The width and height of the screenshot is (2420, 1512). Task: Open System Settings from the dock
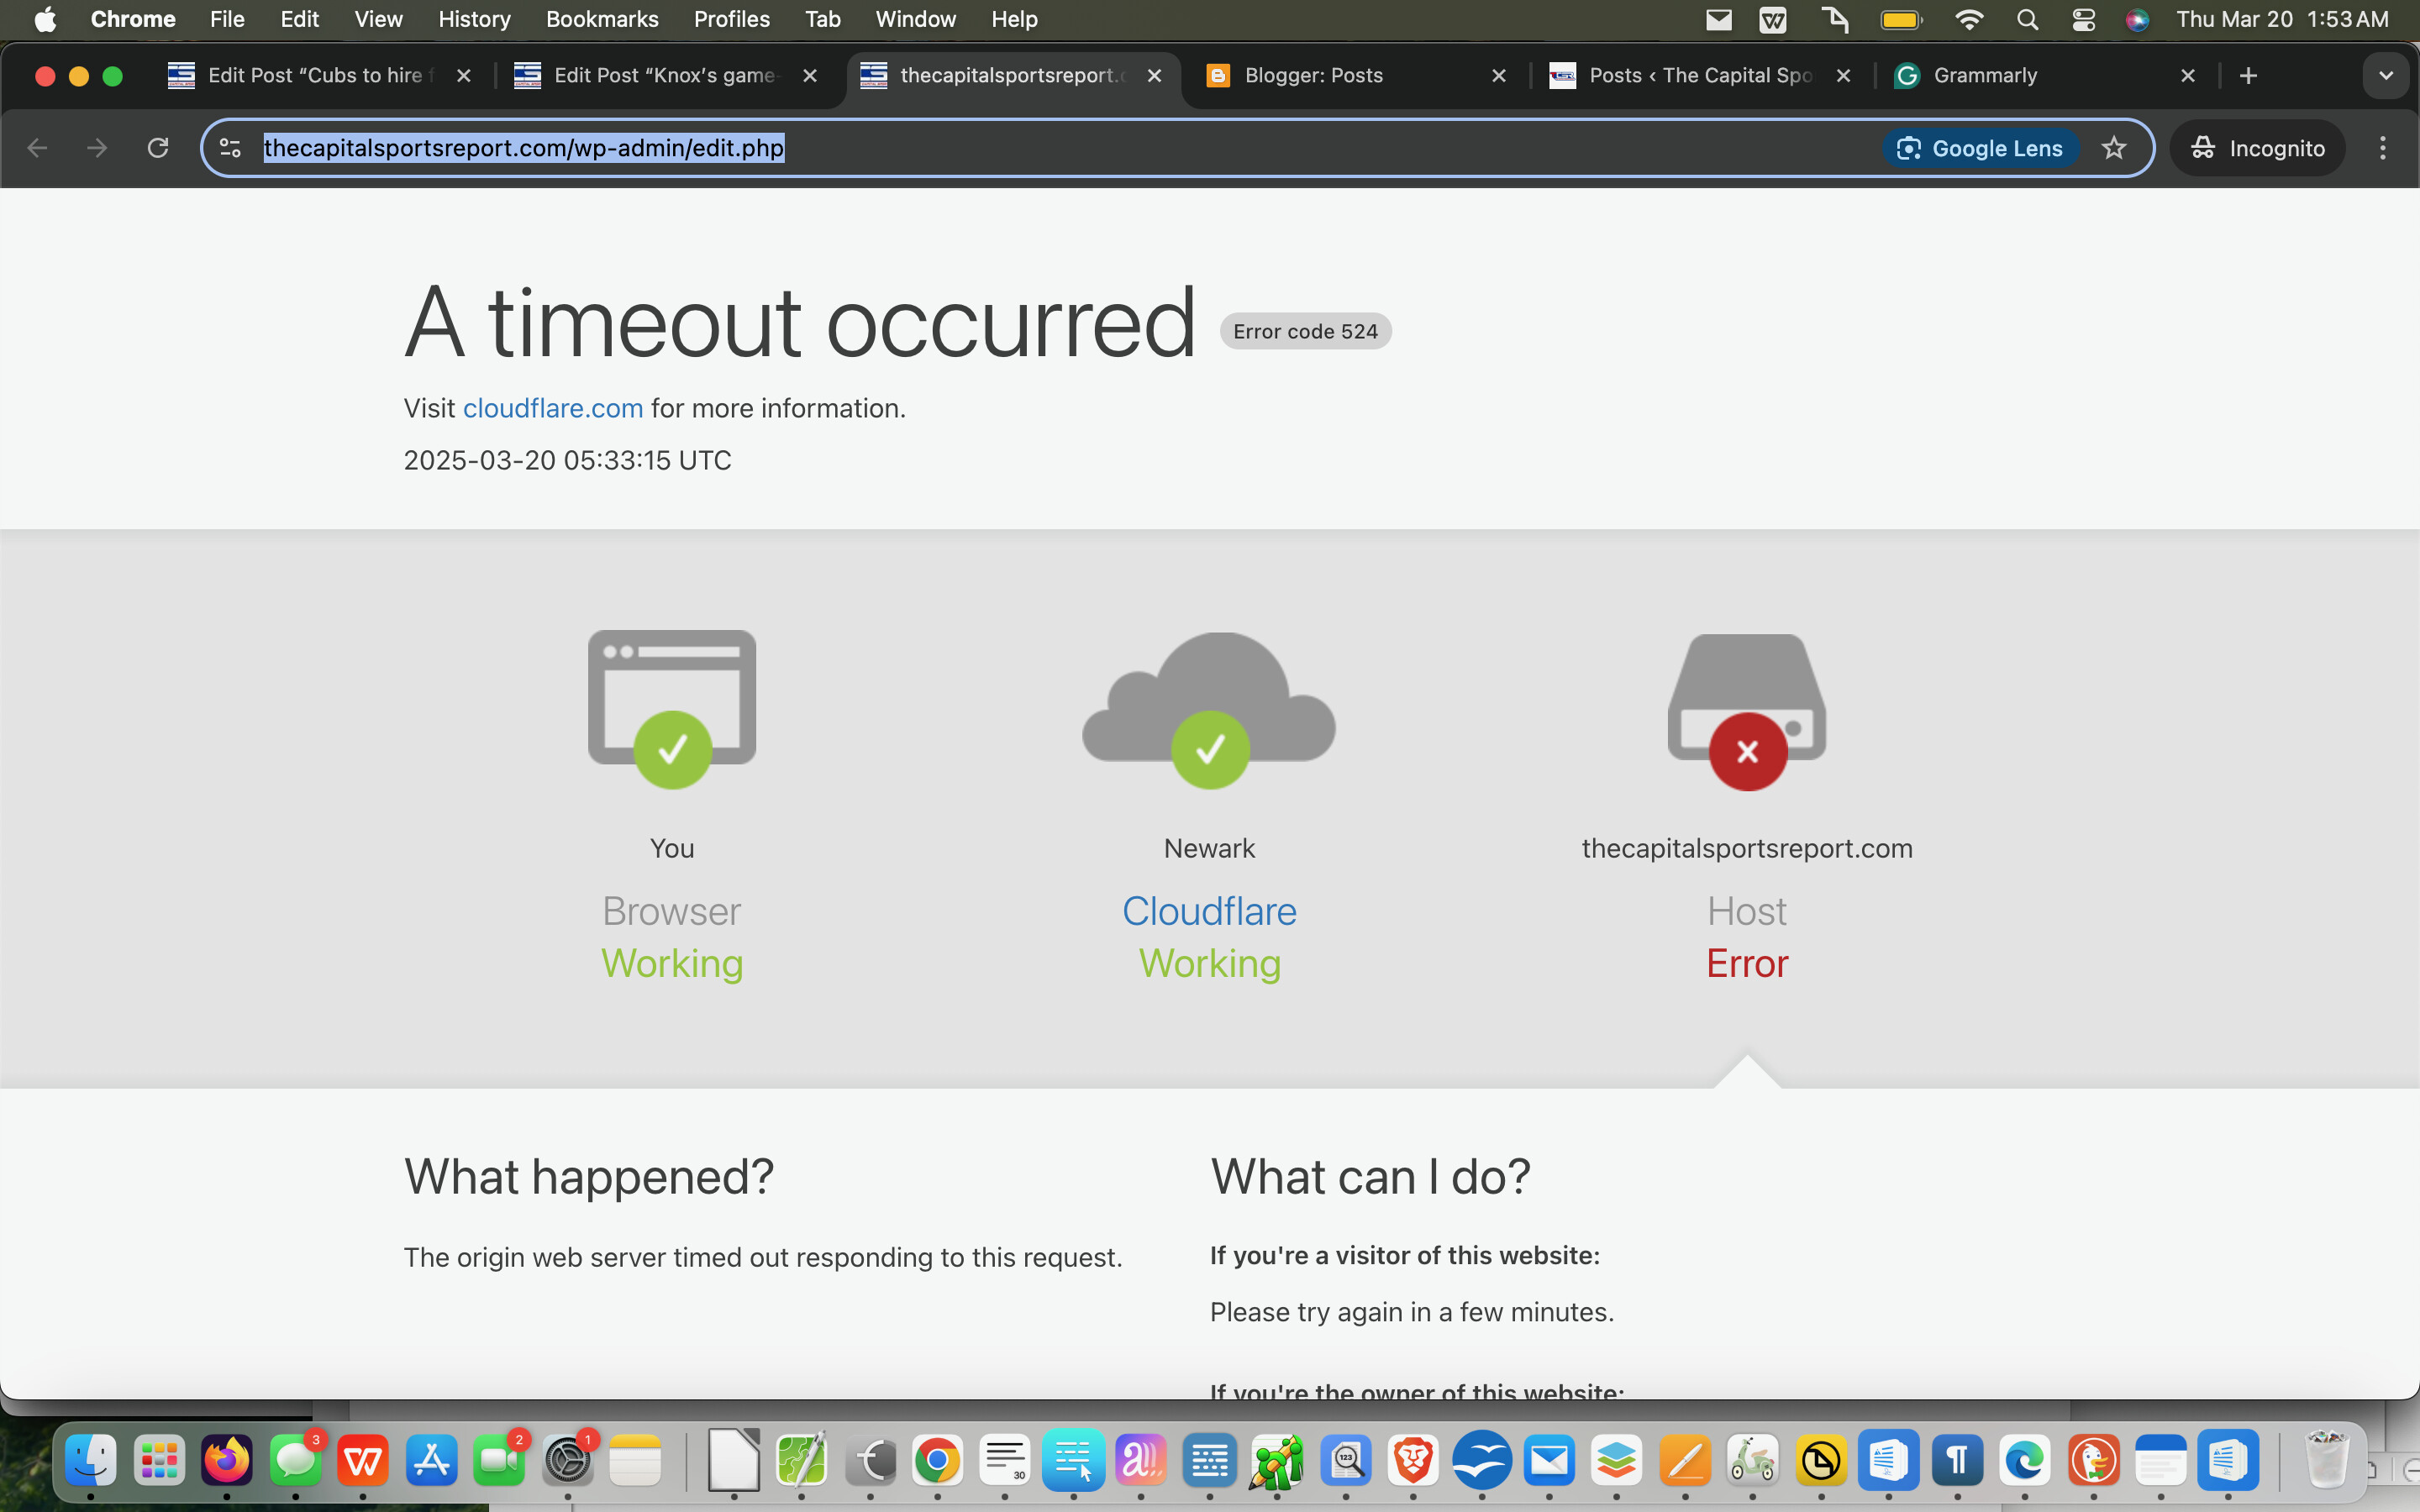pos(567,1461)
